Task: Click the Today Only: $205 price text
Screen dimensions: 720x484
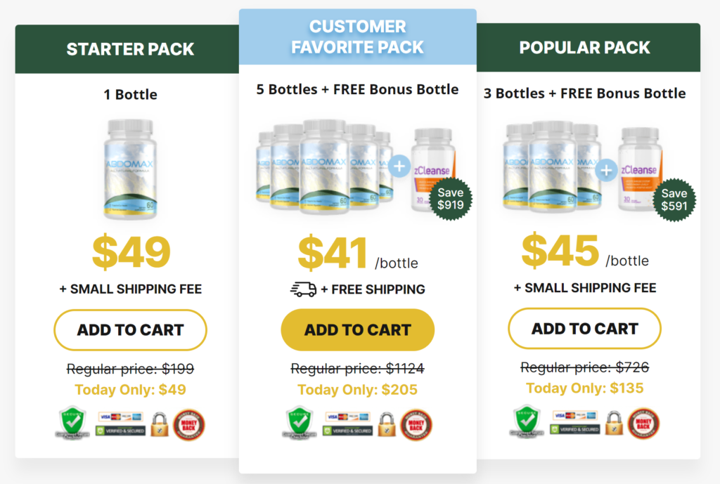Action: [x=357, y=390]
